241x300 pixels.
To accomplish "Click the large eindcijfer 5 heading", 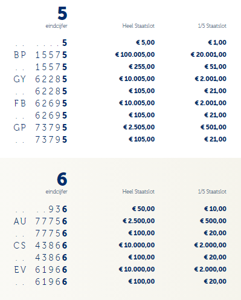I will 62,13.
